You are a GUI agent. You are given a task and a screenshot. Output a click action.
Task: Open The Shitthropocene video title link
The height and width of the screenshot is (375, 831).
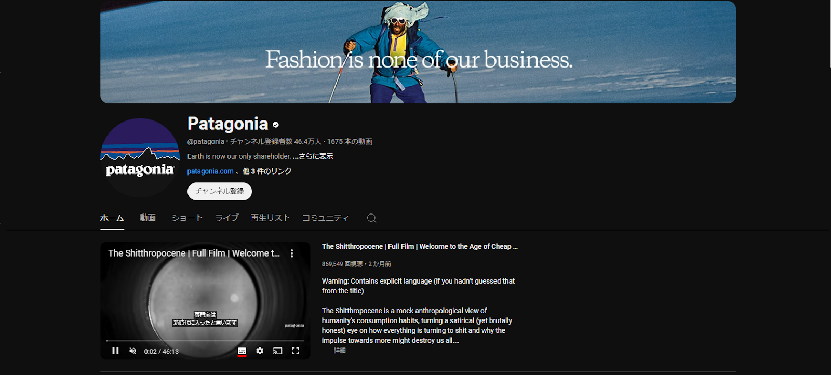coord(420,247)
